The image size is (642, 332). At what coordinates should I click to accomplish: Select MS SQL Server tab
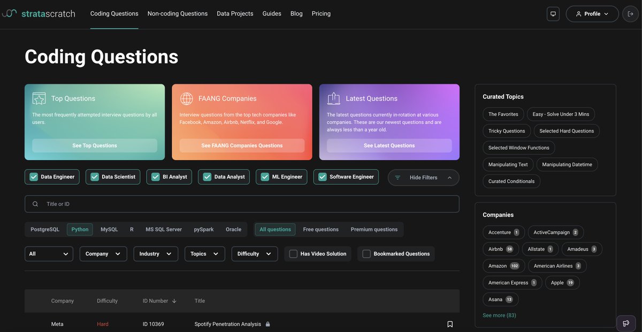(164, 229)
